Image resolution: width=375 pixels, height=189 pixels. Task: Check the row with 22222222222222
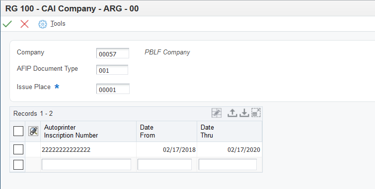(18, 149)
